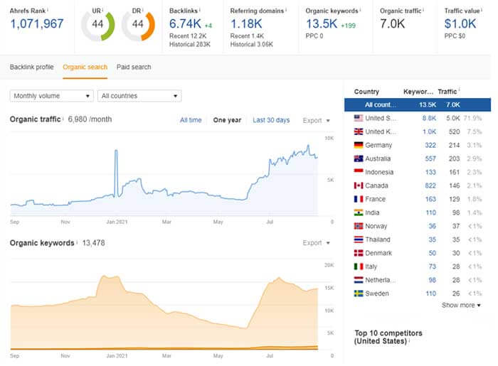Open the 1.18K referring domains count

coord(246,23)
